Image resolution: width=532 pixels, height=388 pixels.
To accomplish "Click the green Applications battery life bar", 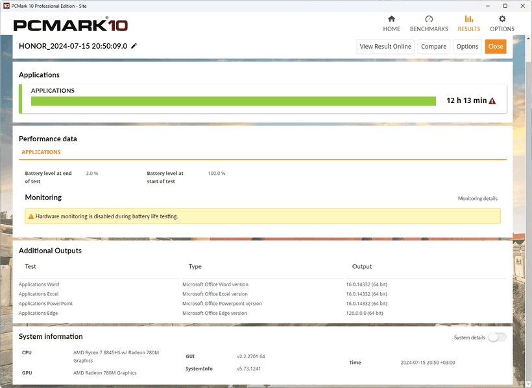I will tap(234, 101).
